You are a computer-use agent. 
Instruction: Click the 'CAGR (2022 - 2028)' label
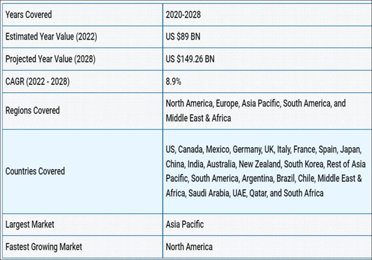pos(40,82)
